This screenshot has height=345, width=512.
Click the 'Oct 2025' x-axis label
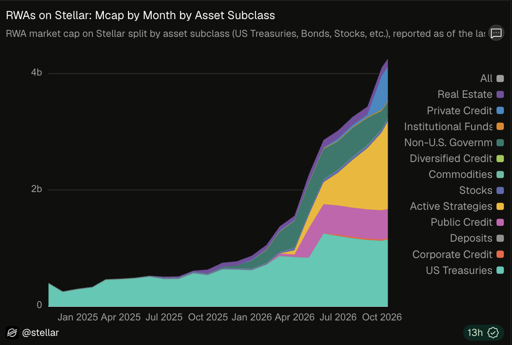click(208, 317)
